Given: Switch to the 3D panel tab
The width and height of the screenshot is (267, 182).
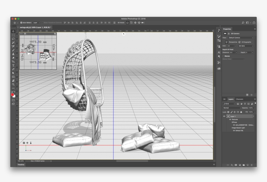Looking at the screenshot, I should (224, 99).
